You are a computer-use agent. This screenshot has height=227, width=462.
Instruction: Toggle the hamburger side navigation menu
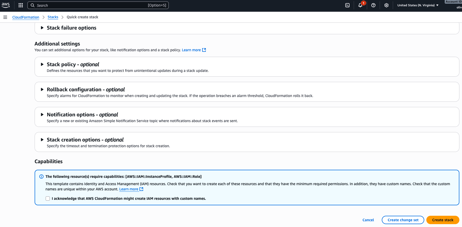tap(5, 17)
